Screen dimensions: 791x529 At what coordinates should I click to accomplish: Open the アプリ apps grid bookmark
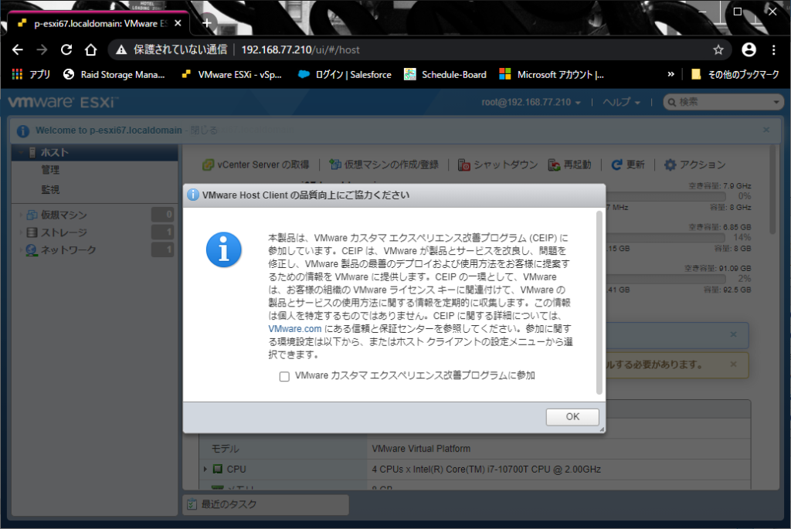tap(31, 75)
